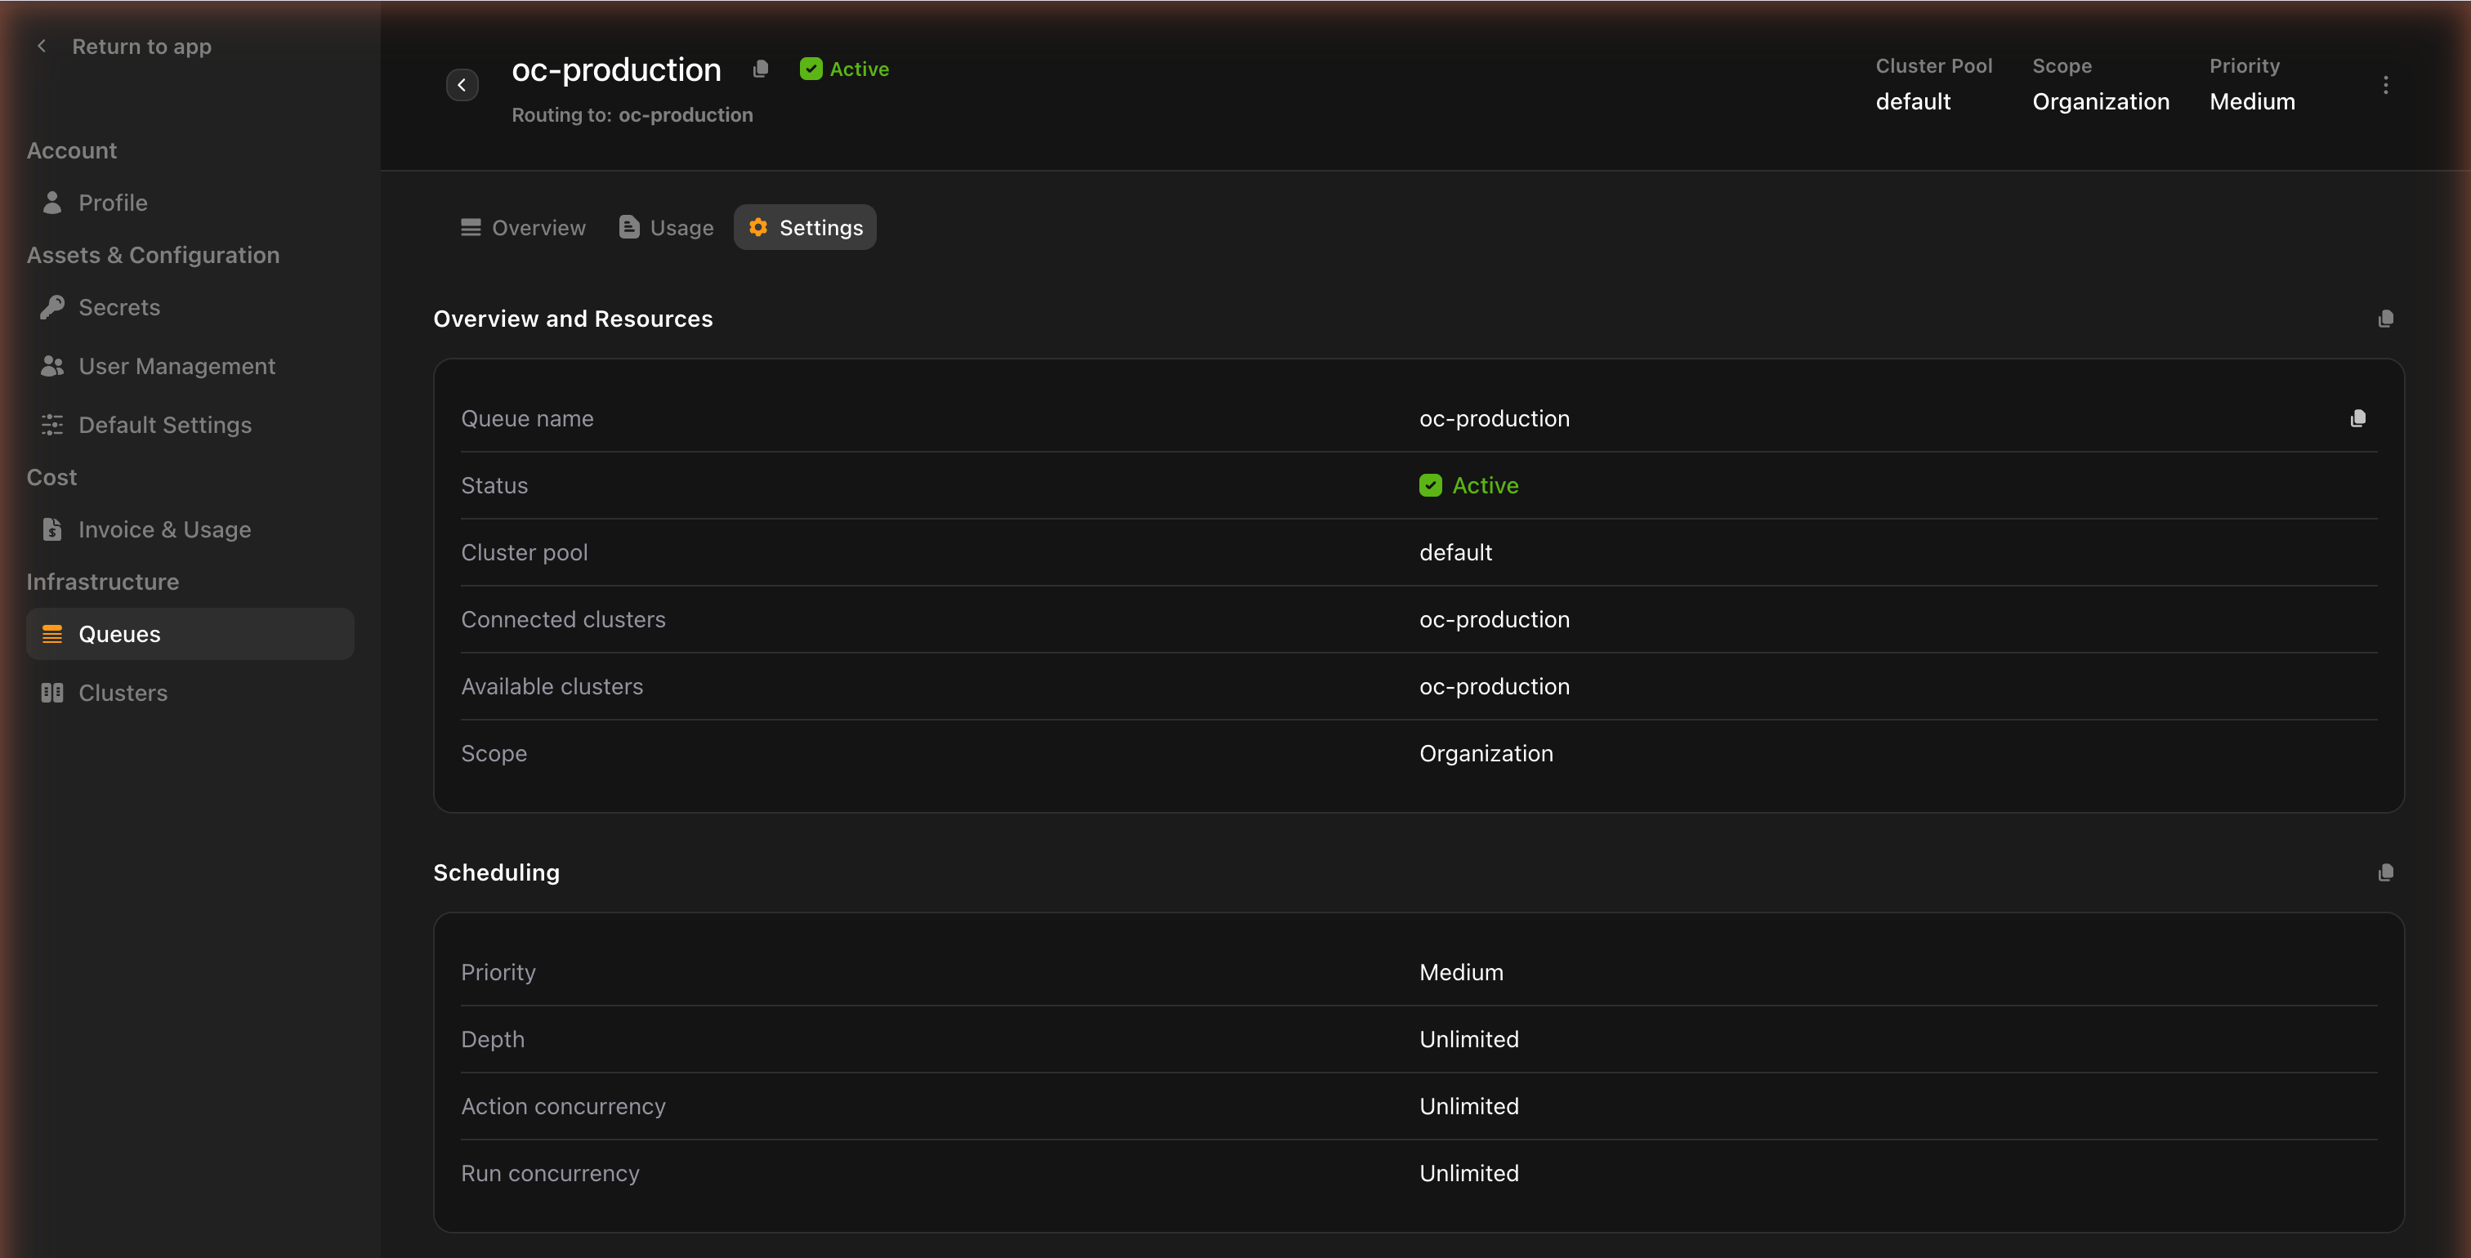Click the Depth value Unlimited
This screenshot has height=1258, width=2471.
point(1468,1039)
